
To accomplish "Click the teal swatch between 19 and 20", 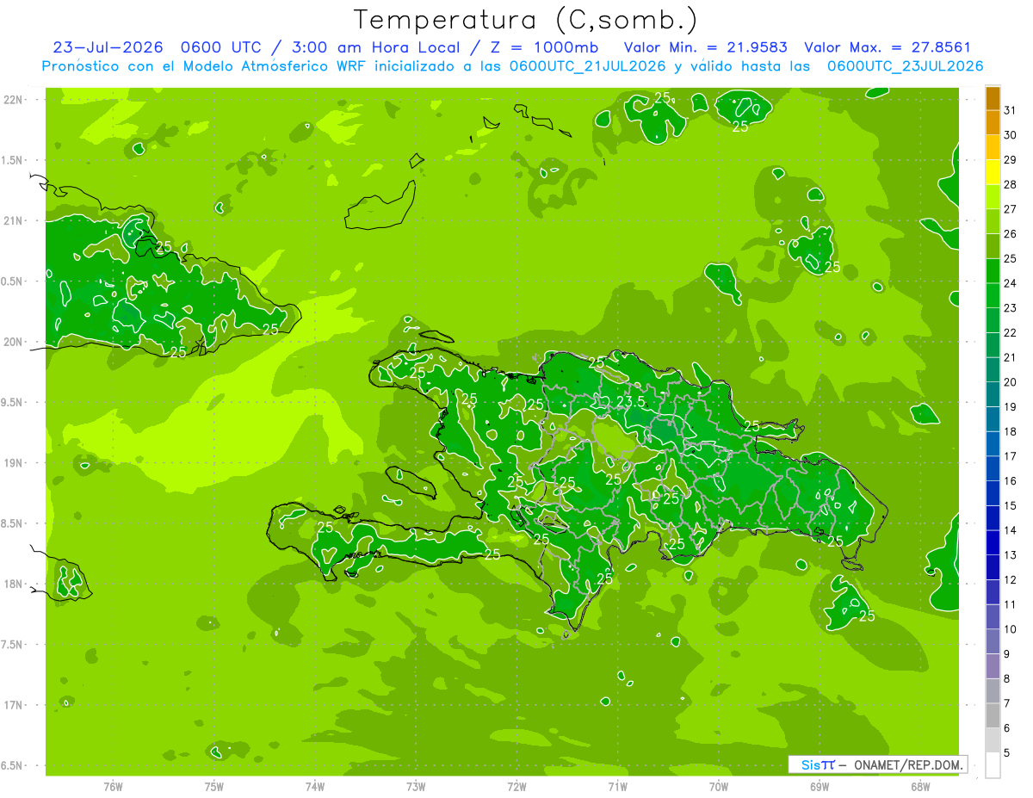I will point(993,394).
